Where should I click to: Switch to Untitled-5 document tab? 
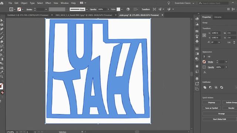tap(28, 15)
